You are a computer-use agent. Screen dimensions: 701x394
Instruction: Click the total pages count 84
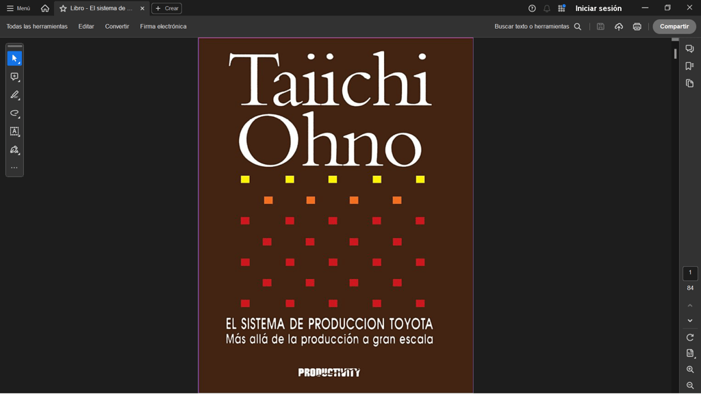tap(690, 288)
